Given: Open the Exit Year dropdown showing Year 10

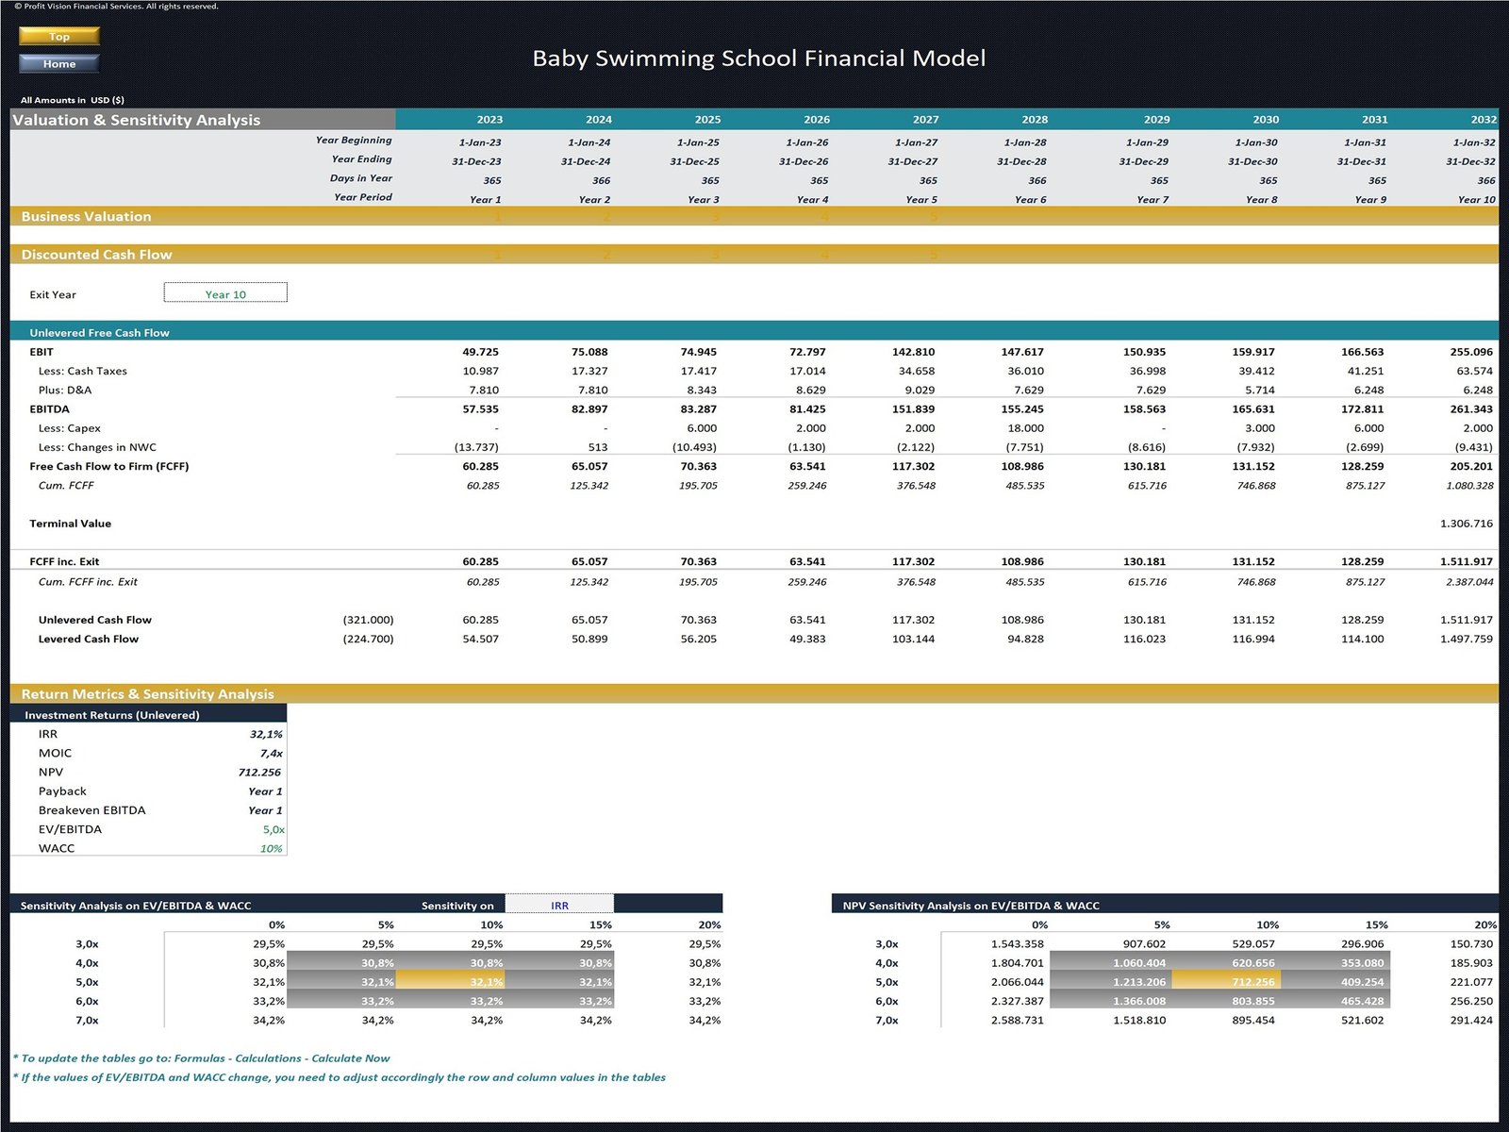Looking at the screenshot, I should pyautogui.click(x=225, y=293).
